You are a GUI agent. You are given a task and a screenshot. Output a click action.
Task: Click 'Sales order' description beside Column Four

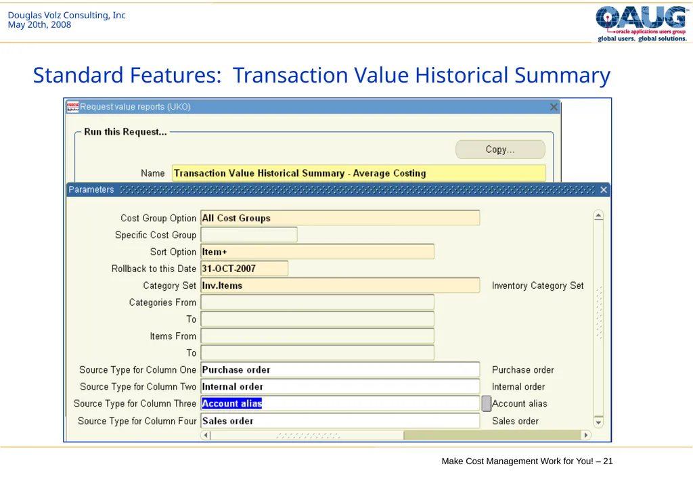click(x=515, y=421)
